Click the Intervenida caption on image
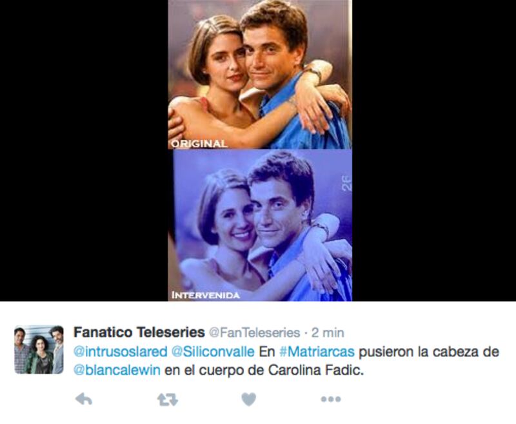516x424 pixels. pos(205,295)
